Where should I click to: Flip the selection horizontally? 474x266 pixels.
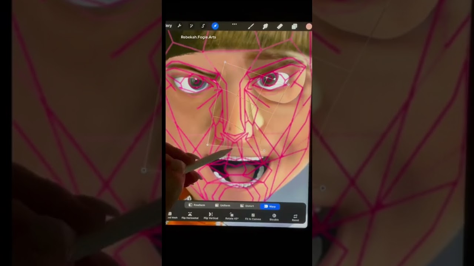[x=190, y=216]
